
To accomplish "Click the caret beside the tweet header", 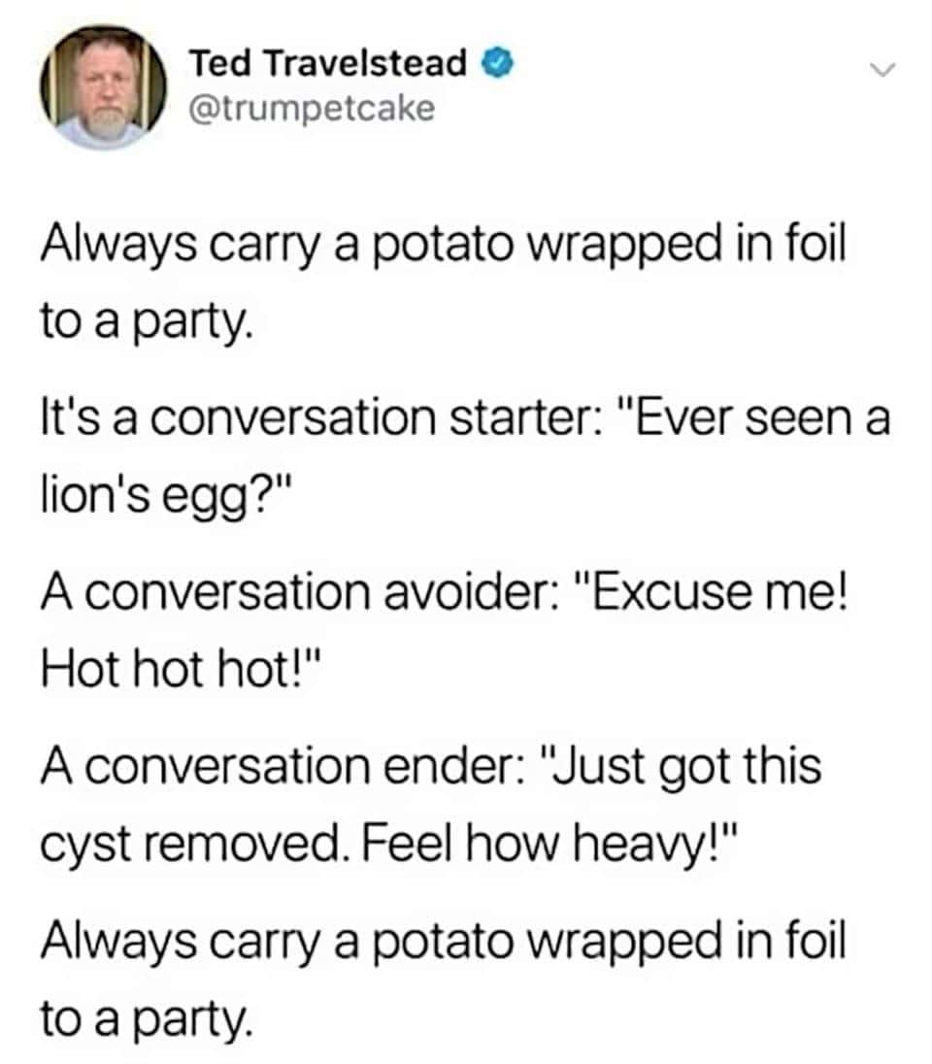I will coord(882,68).
